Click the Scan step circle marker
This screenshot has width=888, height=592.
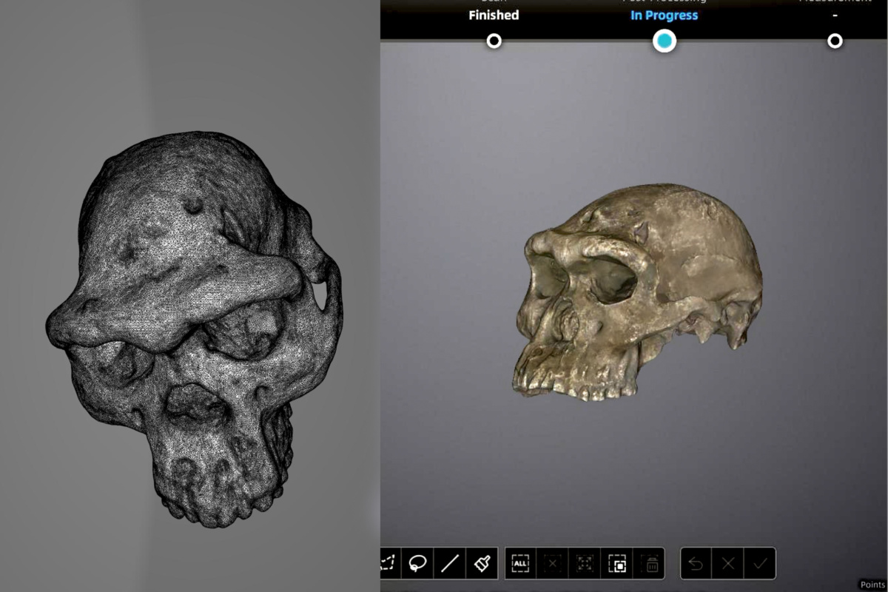(494, 41)
